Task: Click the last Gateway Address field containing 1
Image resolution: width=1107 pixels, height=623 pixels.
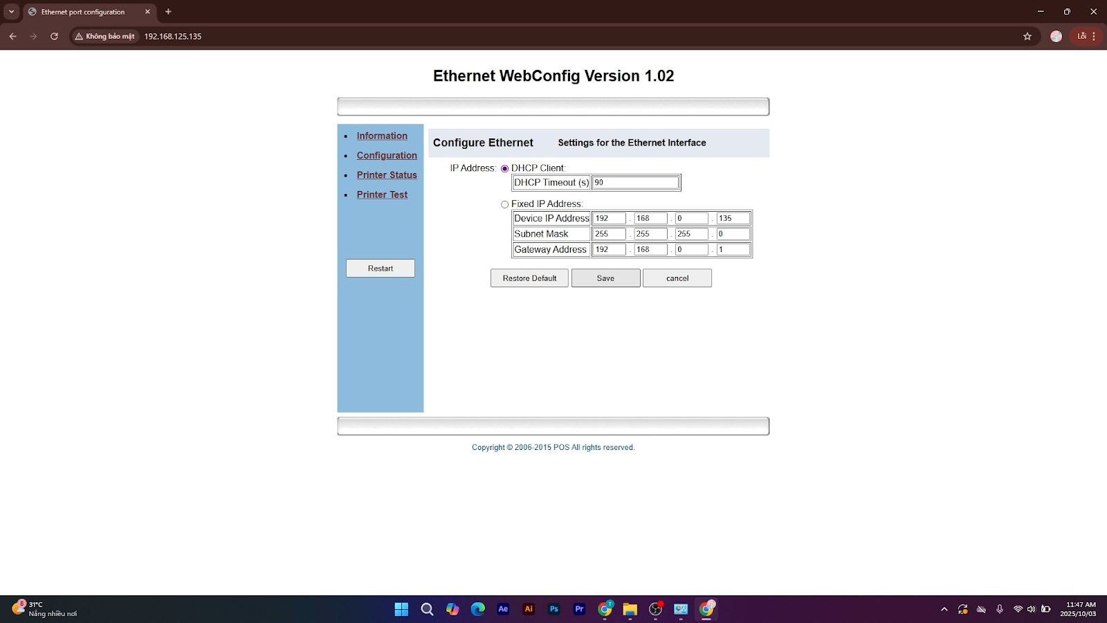Action: click(733, 249)
